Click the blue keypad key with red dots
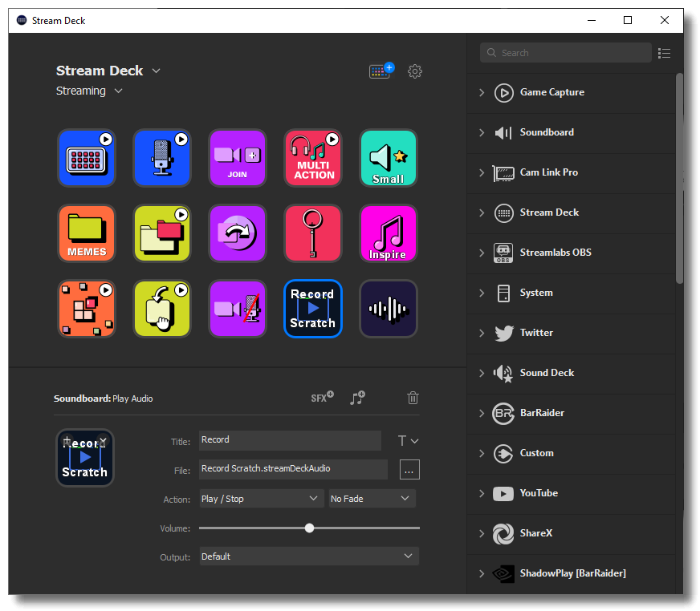This screenshot has width=700, height=611. coord(87,158)
